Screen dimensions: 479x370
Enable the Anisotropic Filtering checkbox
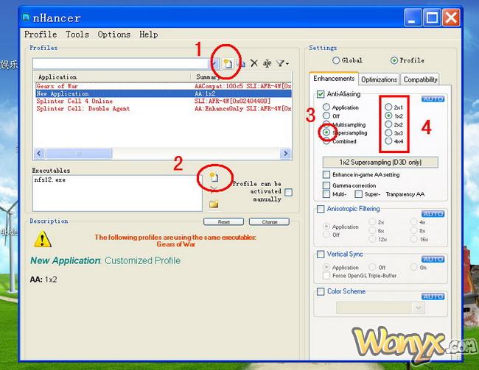click(320, 209)
